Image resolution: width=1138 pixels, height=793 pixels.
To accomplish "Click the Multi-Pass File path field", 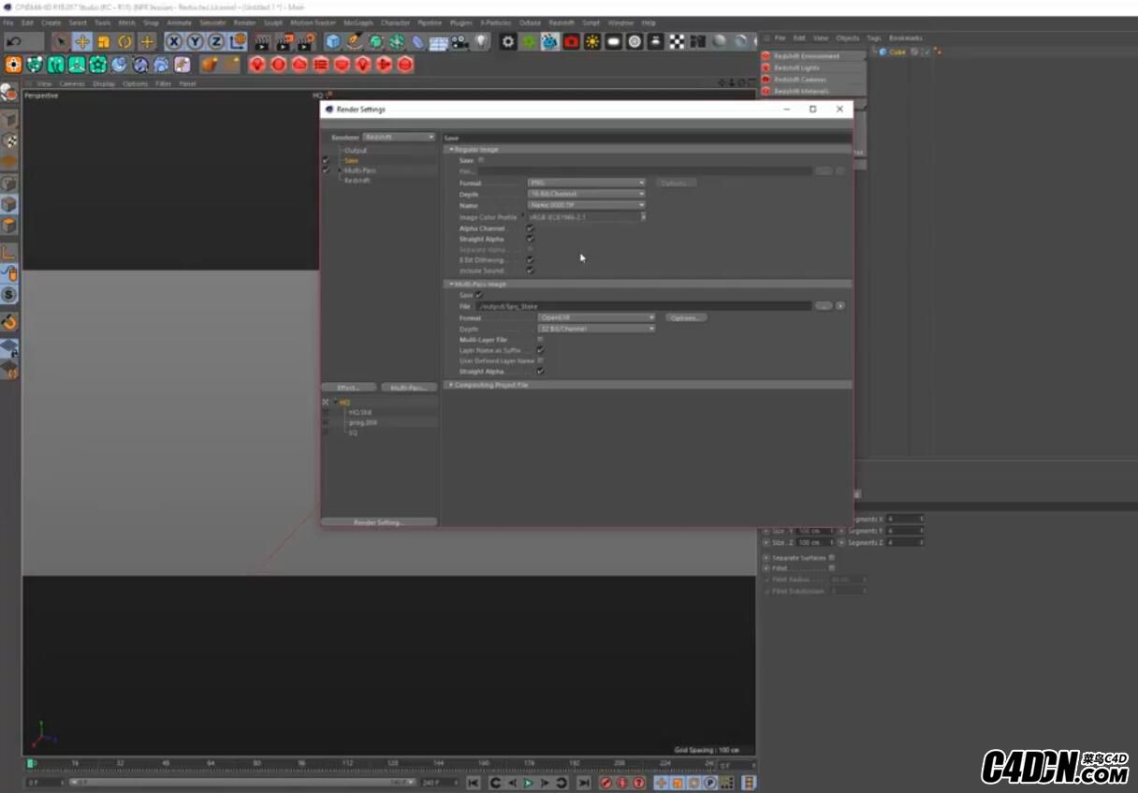I will (x=643, y=306).
